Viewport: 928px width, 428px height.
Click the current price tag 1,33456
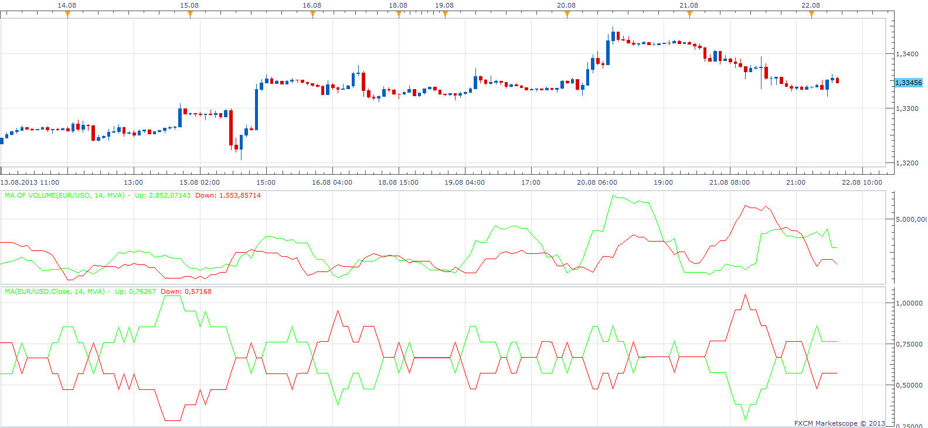point(909,83)
